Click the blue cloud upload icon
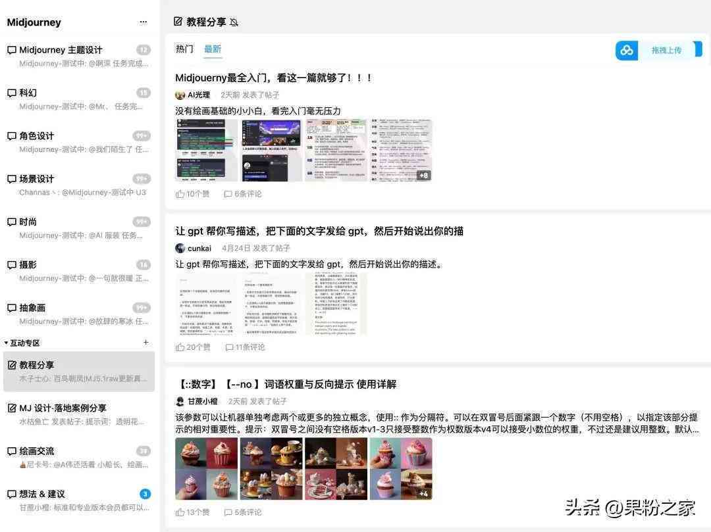This screenshot has height=532, width=711. [x=627, y=50]
